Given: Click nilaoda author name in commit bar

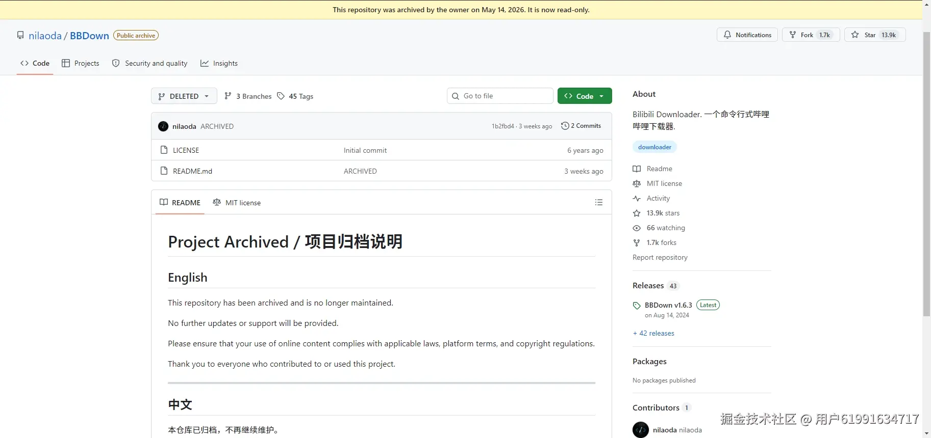Looking at the screenshot, I should [184, 126].
